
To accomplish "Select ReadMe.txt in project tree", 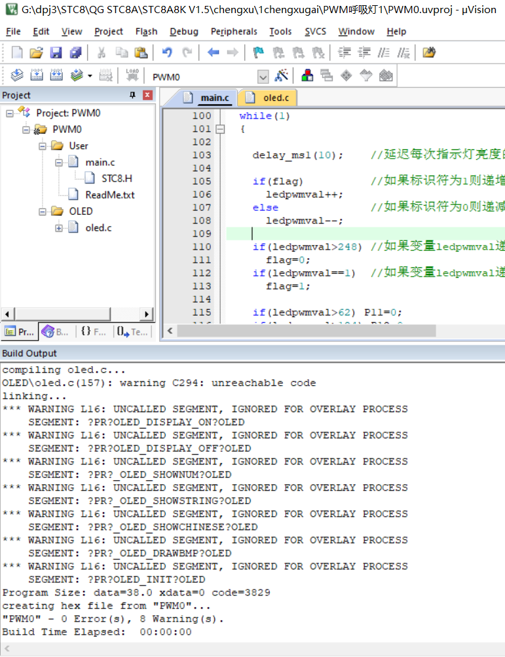I will (x=110, y=195).
